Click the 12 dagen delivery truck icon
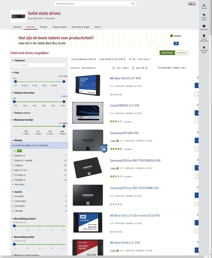212x258 pixels. [62, 131]
